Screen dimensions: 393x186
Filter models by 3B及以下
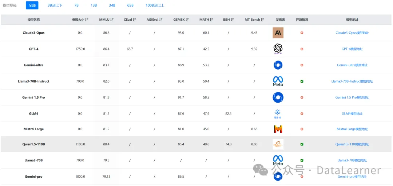click(x=55, y=5)
